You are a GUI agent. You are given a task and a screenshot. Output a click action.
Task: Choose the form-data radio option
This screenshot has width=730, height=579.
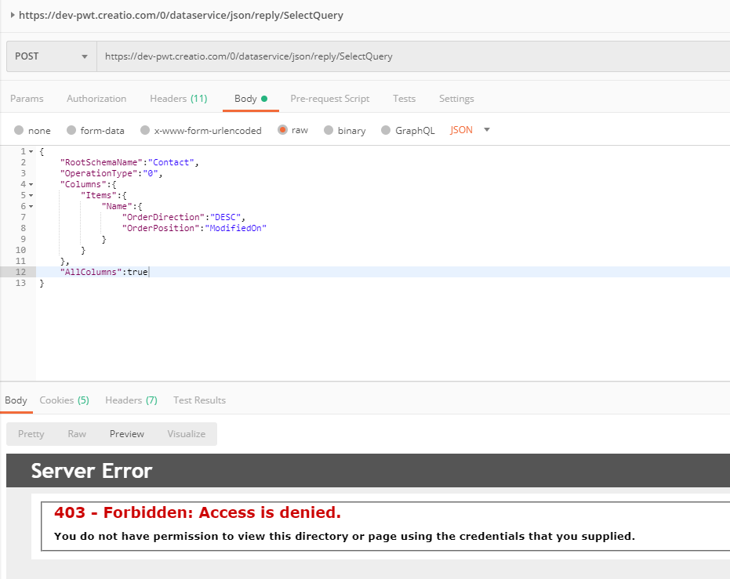point(71,130)
